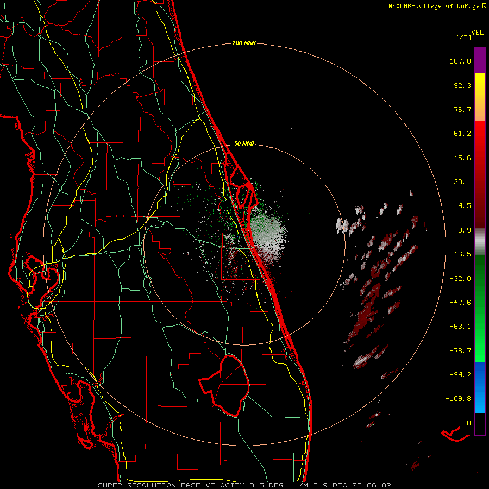
Task: Click the 61.2 velocity scale value
Action: pyautogui.click(x=462, y=134)
